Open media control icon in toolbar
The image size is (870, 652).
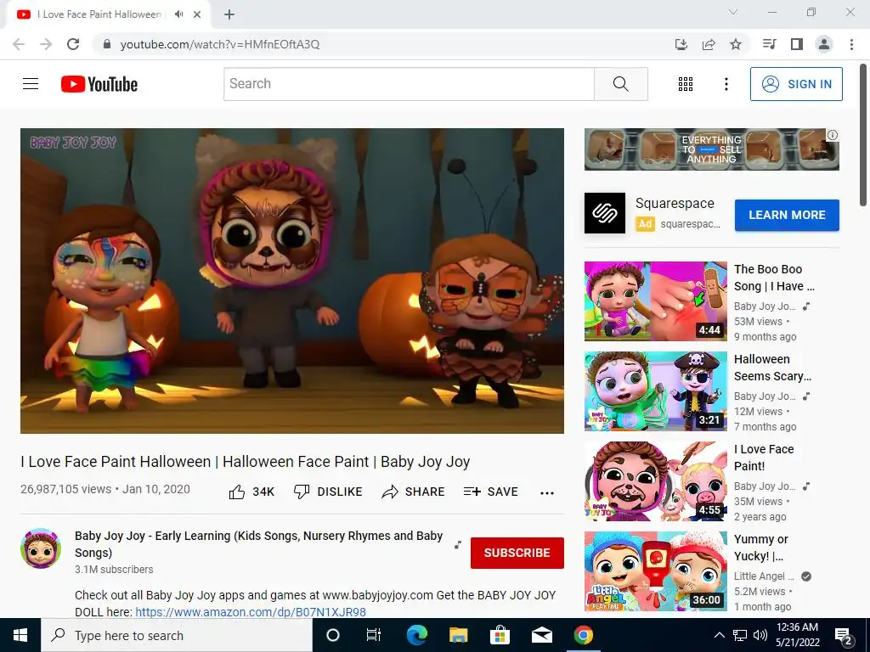[x=770, y=44]
